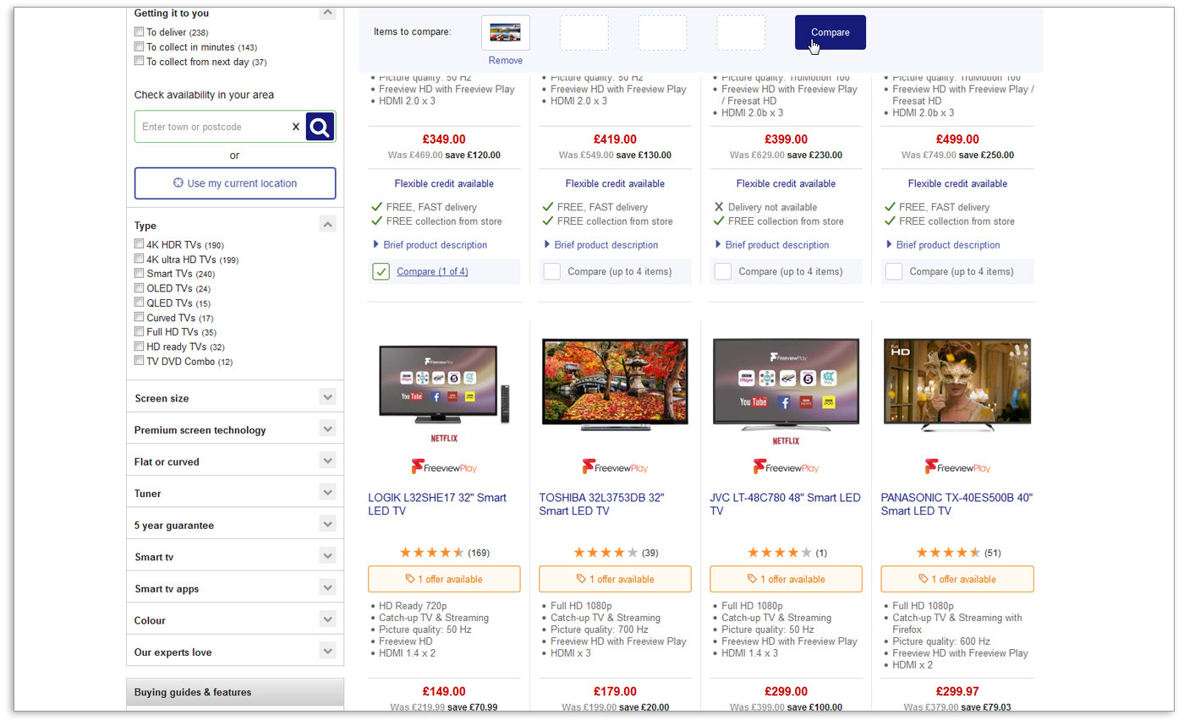Click Use my current location button
The width and height of the screenshot is (1184, 720).
(x=235, y=183)
